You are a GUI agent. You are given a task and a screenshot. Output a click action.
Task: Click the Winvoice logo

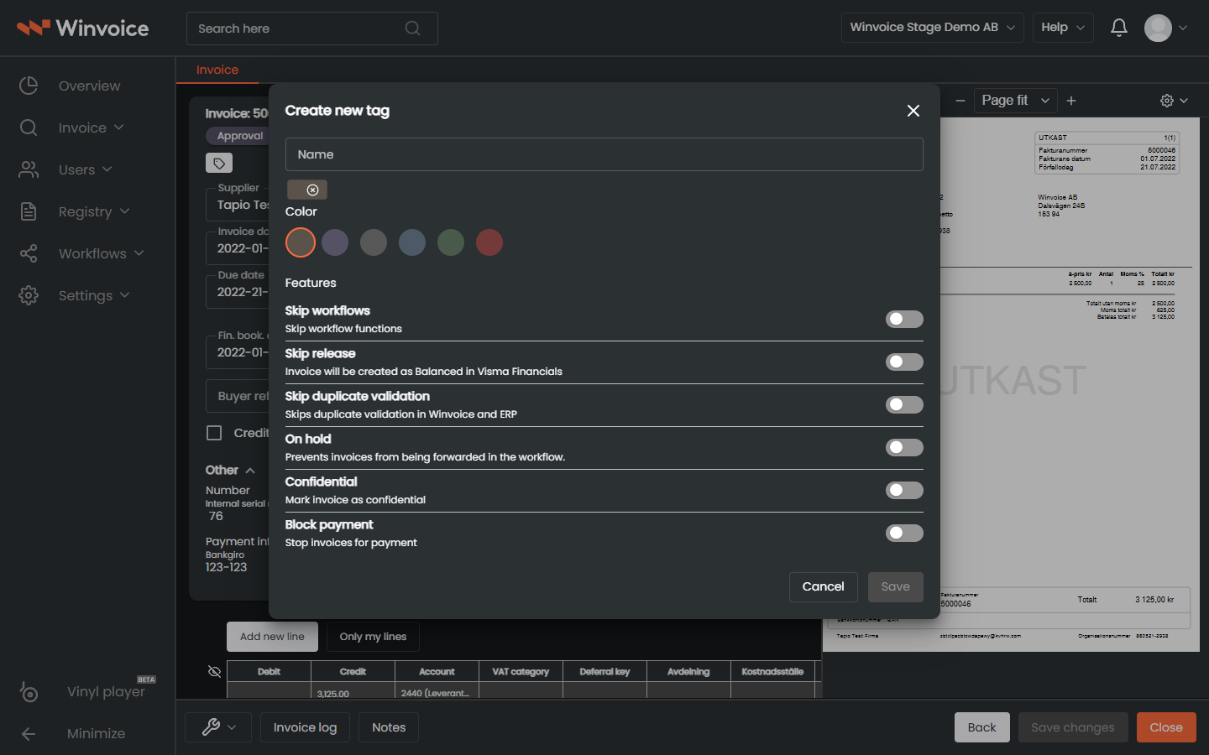click(x=82, y=28)
